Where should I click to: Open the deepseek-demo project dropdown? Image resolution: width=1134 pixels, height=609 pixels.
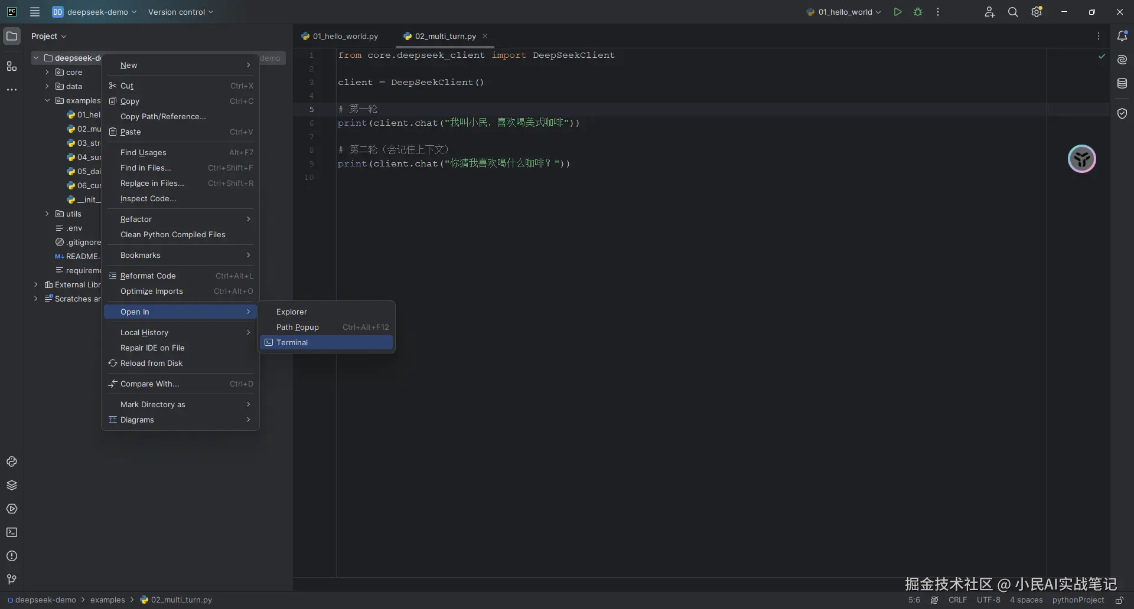[94, 12]
